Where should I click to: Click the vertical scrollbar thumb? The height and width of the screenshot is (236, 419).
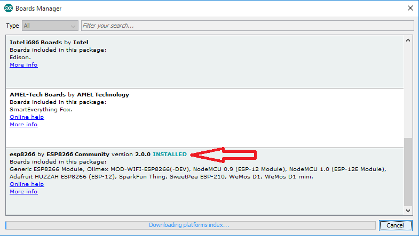click(x=408, y=170)
